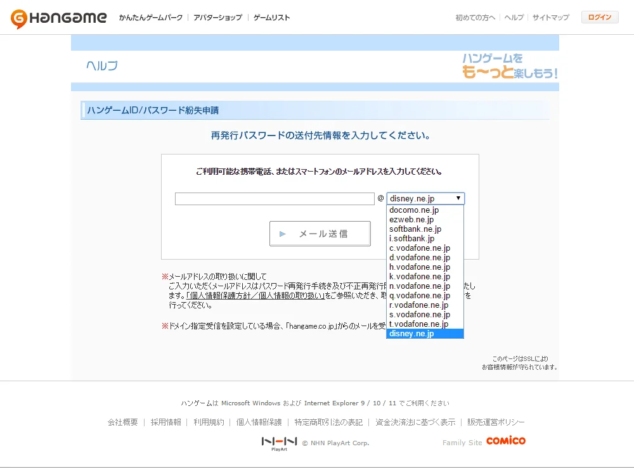Screen dimensions: 634x468
Task: Select ezweb.ne.jp from the domain list
Action: pos(425,220)
